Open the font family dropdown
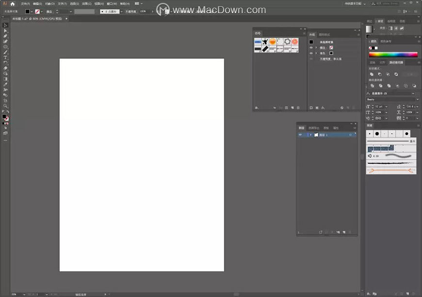This screenshot has width=422, height=297. (413, 94)
